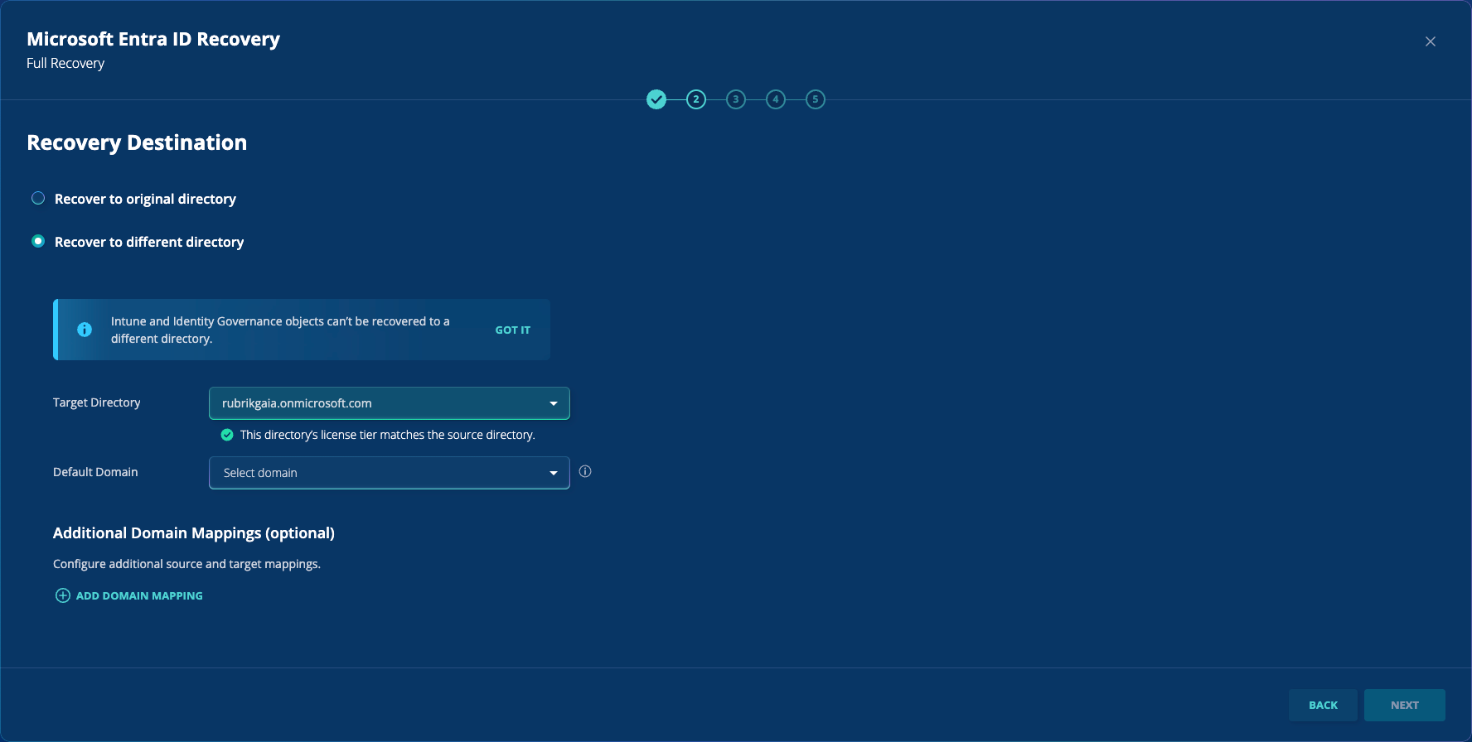The width and height of the screenshot is (1472, 742).
Task: Click the Add Domain Mapping plus icon
Action: click(x=63, y=595)
